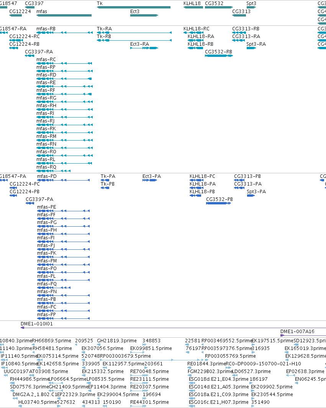
Task: Select the CG3532 gene bar
Action: (219, 7)
